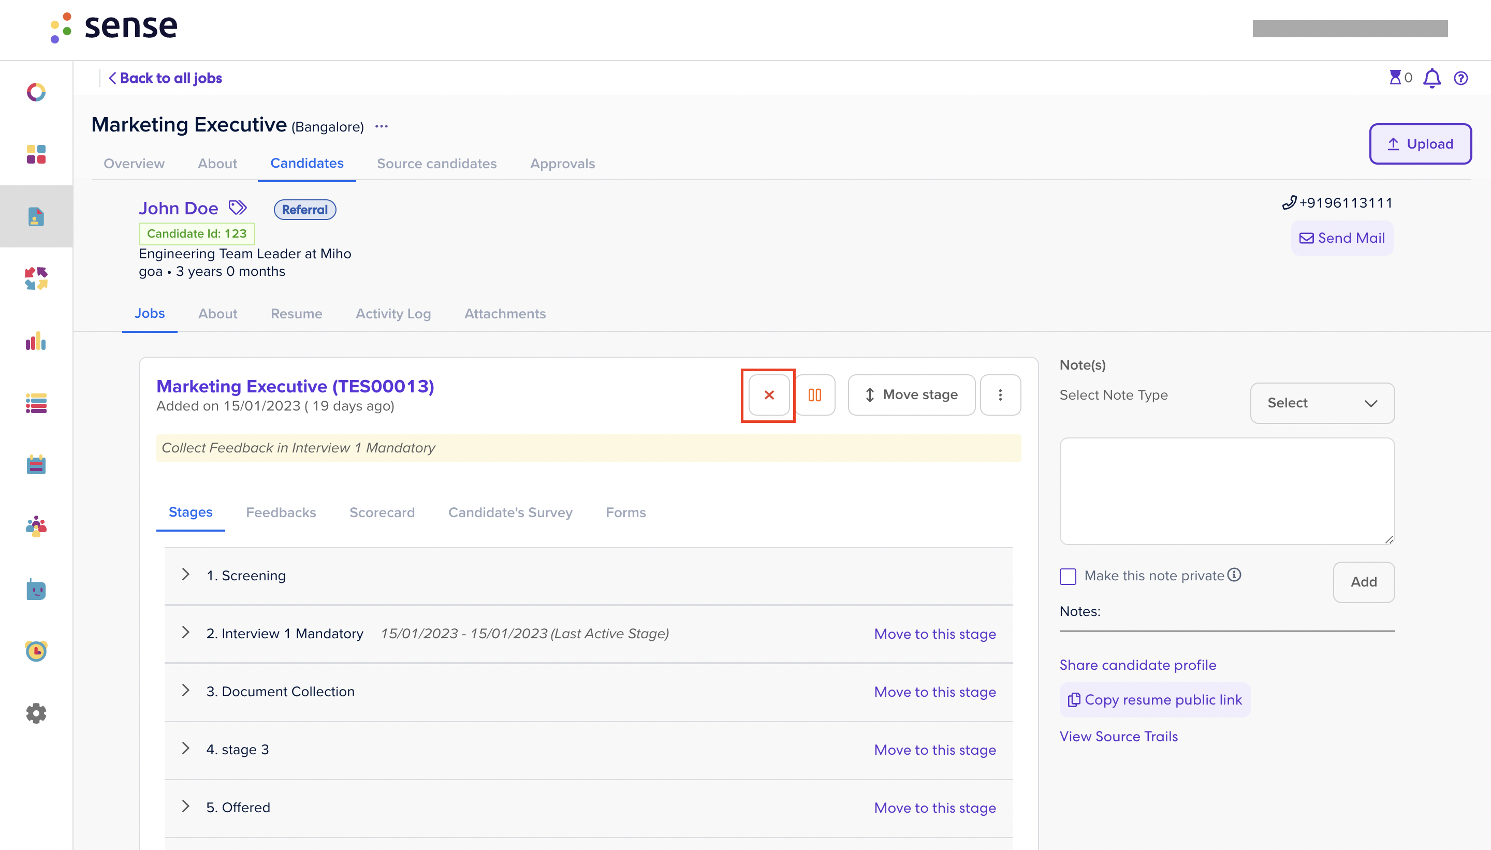Click Share candidate profile link
The image size is (1491, 850).
point(1138,665)
